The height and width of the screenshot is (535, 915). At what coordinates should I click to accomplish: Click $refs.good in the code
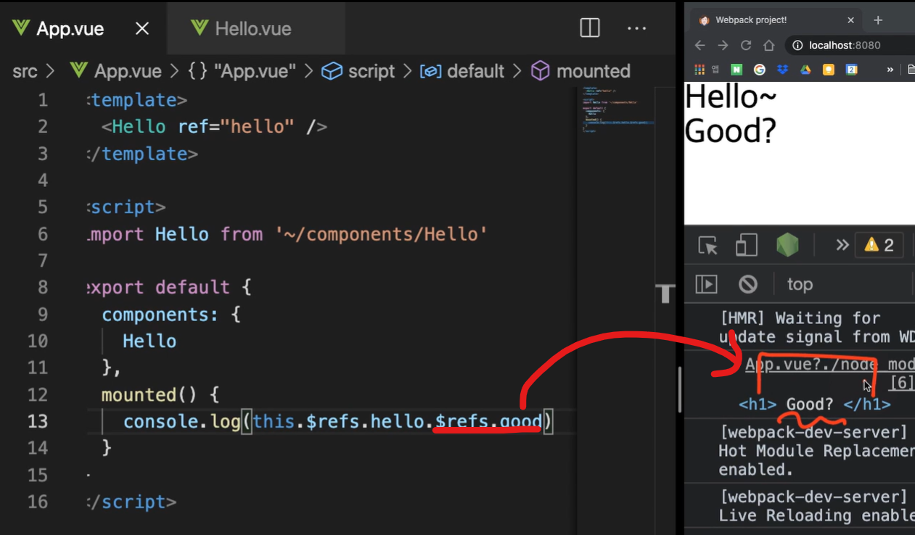tap(488, 421)
